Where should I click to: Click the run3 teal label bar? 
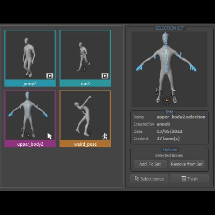[85, 84]
